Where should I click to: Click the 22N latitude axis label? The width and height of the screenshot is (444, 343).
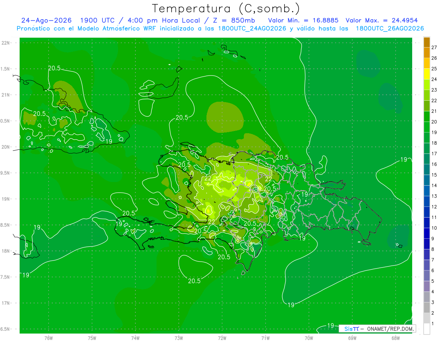click(6, 43)
